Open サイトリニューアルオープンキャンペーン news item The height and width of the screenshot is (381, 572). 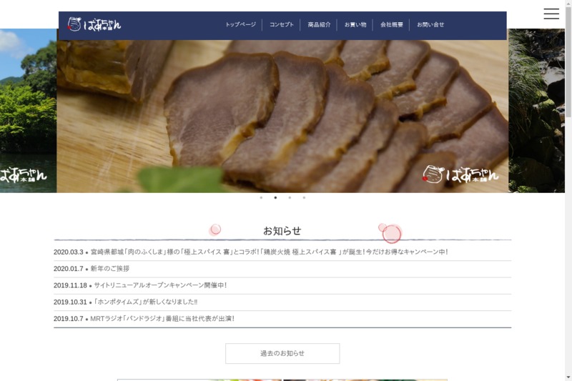pos(160,285)
